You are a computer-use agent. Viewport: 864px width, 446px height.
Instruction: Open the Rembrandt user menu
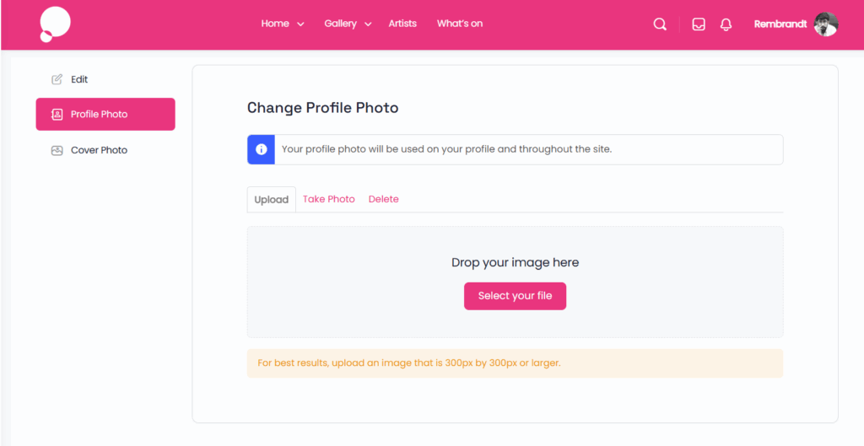[x=780, y=24]
